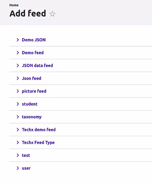Go to the Home breadcrumb link
Viewport: 152px width, 183px height.
pyautogui.click(x=14, y=5)
